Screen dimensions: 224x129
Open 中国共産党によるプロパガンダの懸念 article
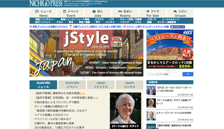(57, 102)
